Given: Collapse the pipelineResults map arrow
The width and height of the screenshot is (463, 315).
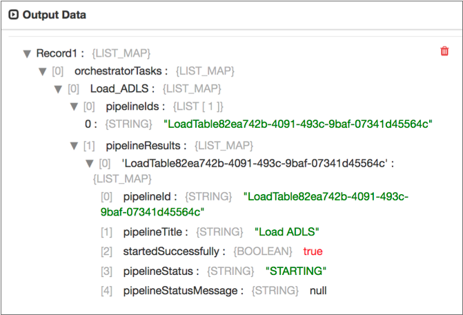Looking at the screenshot, I should pos(74,146).
